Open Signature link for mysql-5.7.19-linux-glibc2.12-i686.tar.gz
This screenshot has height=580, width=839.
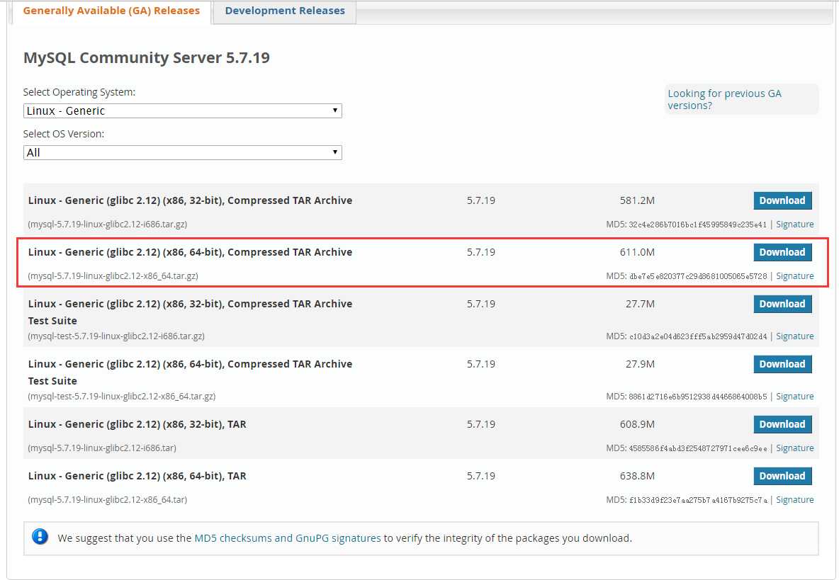[794, 224]
